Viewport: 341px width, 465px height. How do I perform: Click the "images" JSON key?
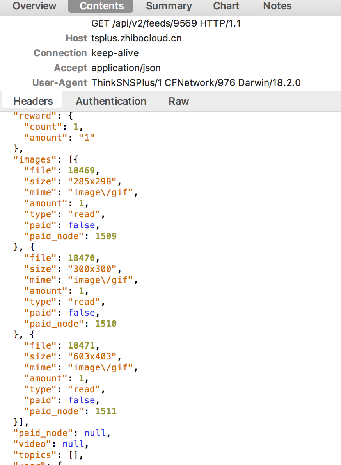(35, 159)
